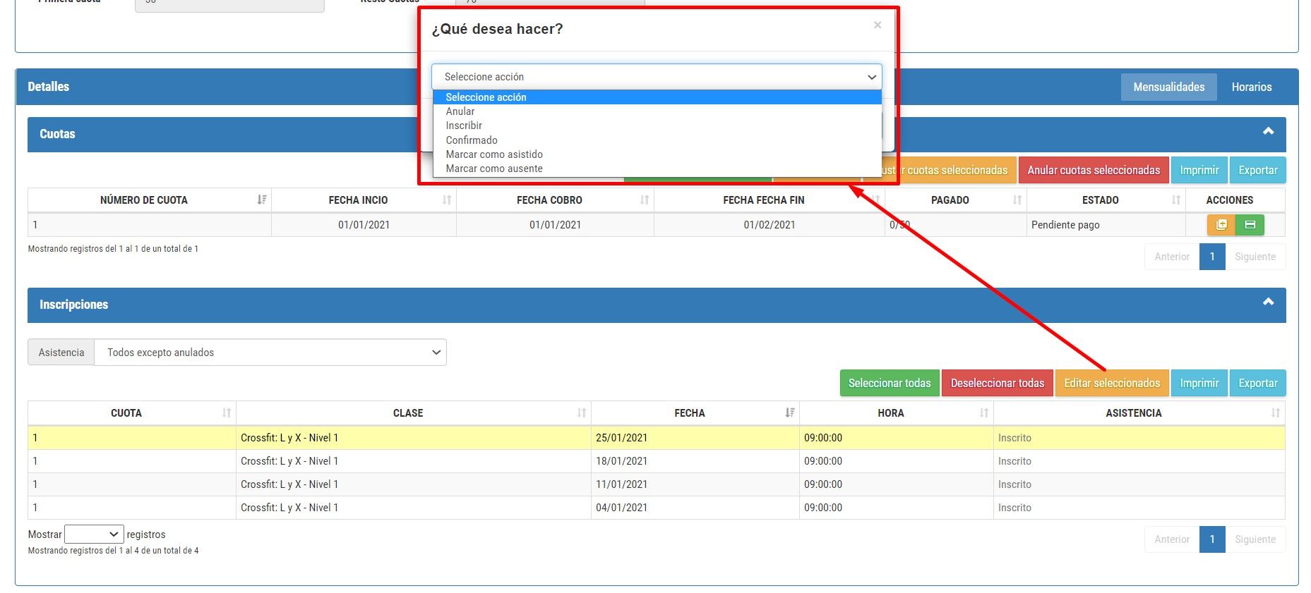1311x593 pixels.
Task: Sort Cuotas table by PAGADO
Action: point(955,200)
